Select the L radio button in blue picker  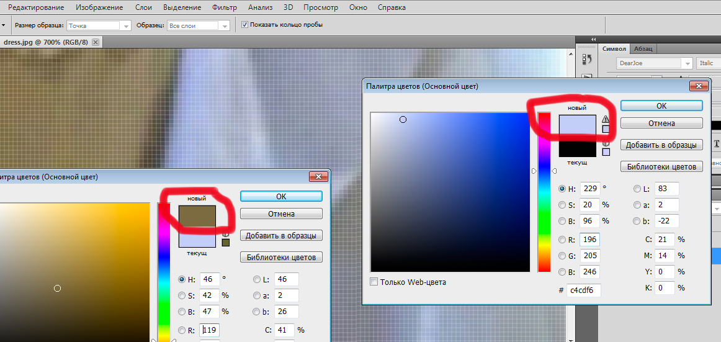(x=637, y=189)
